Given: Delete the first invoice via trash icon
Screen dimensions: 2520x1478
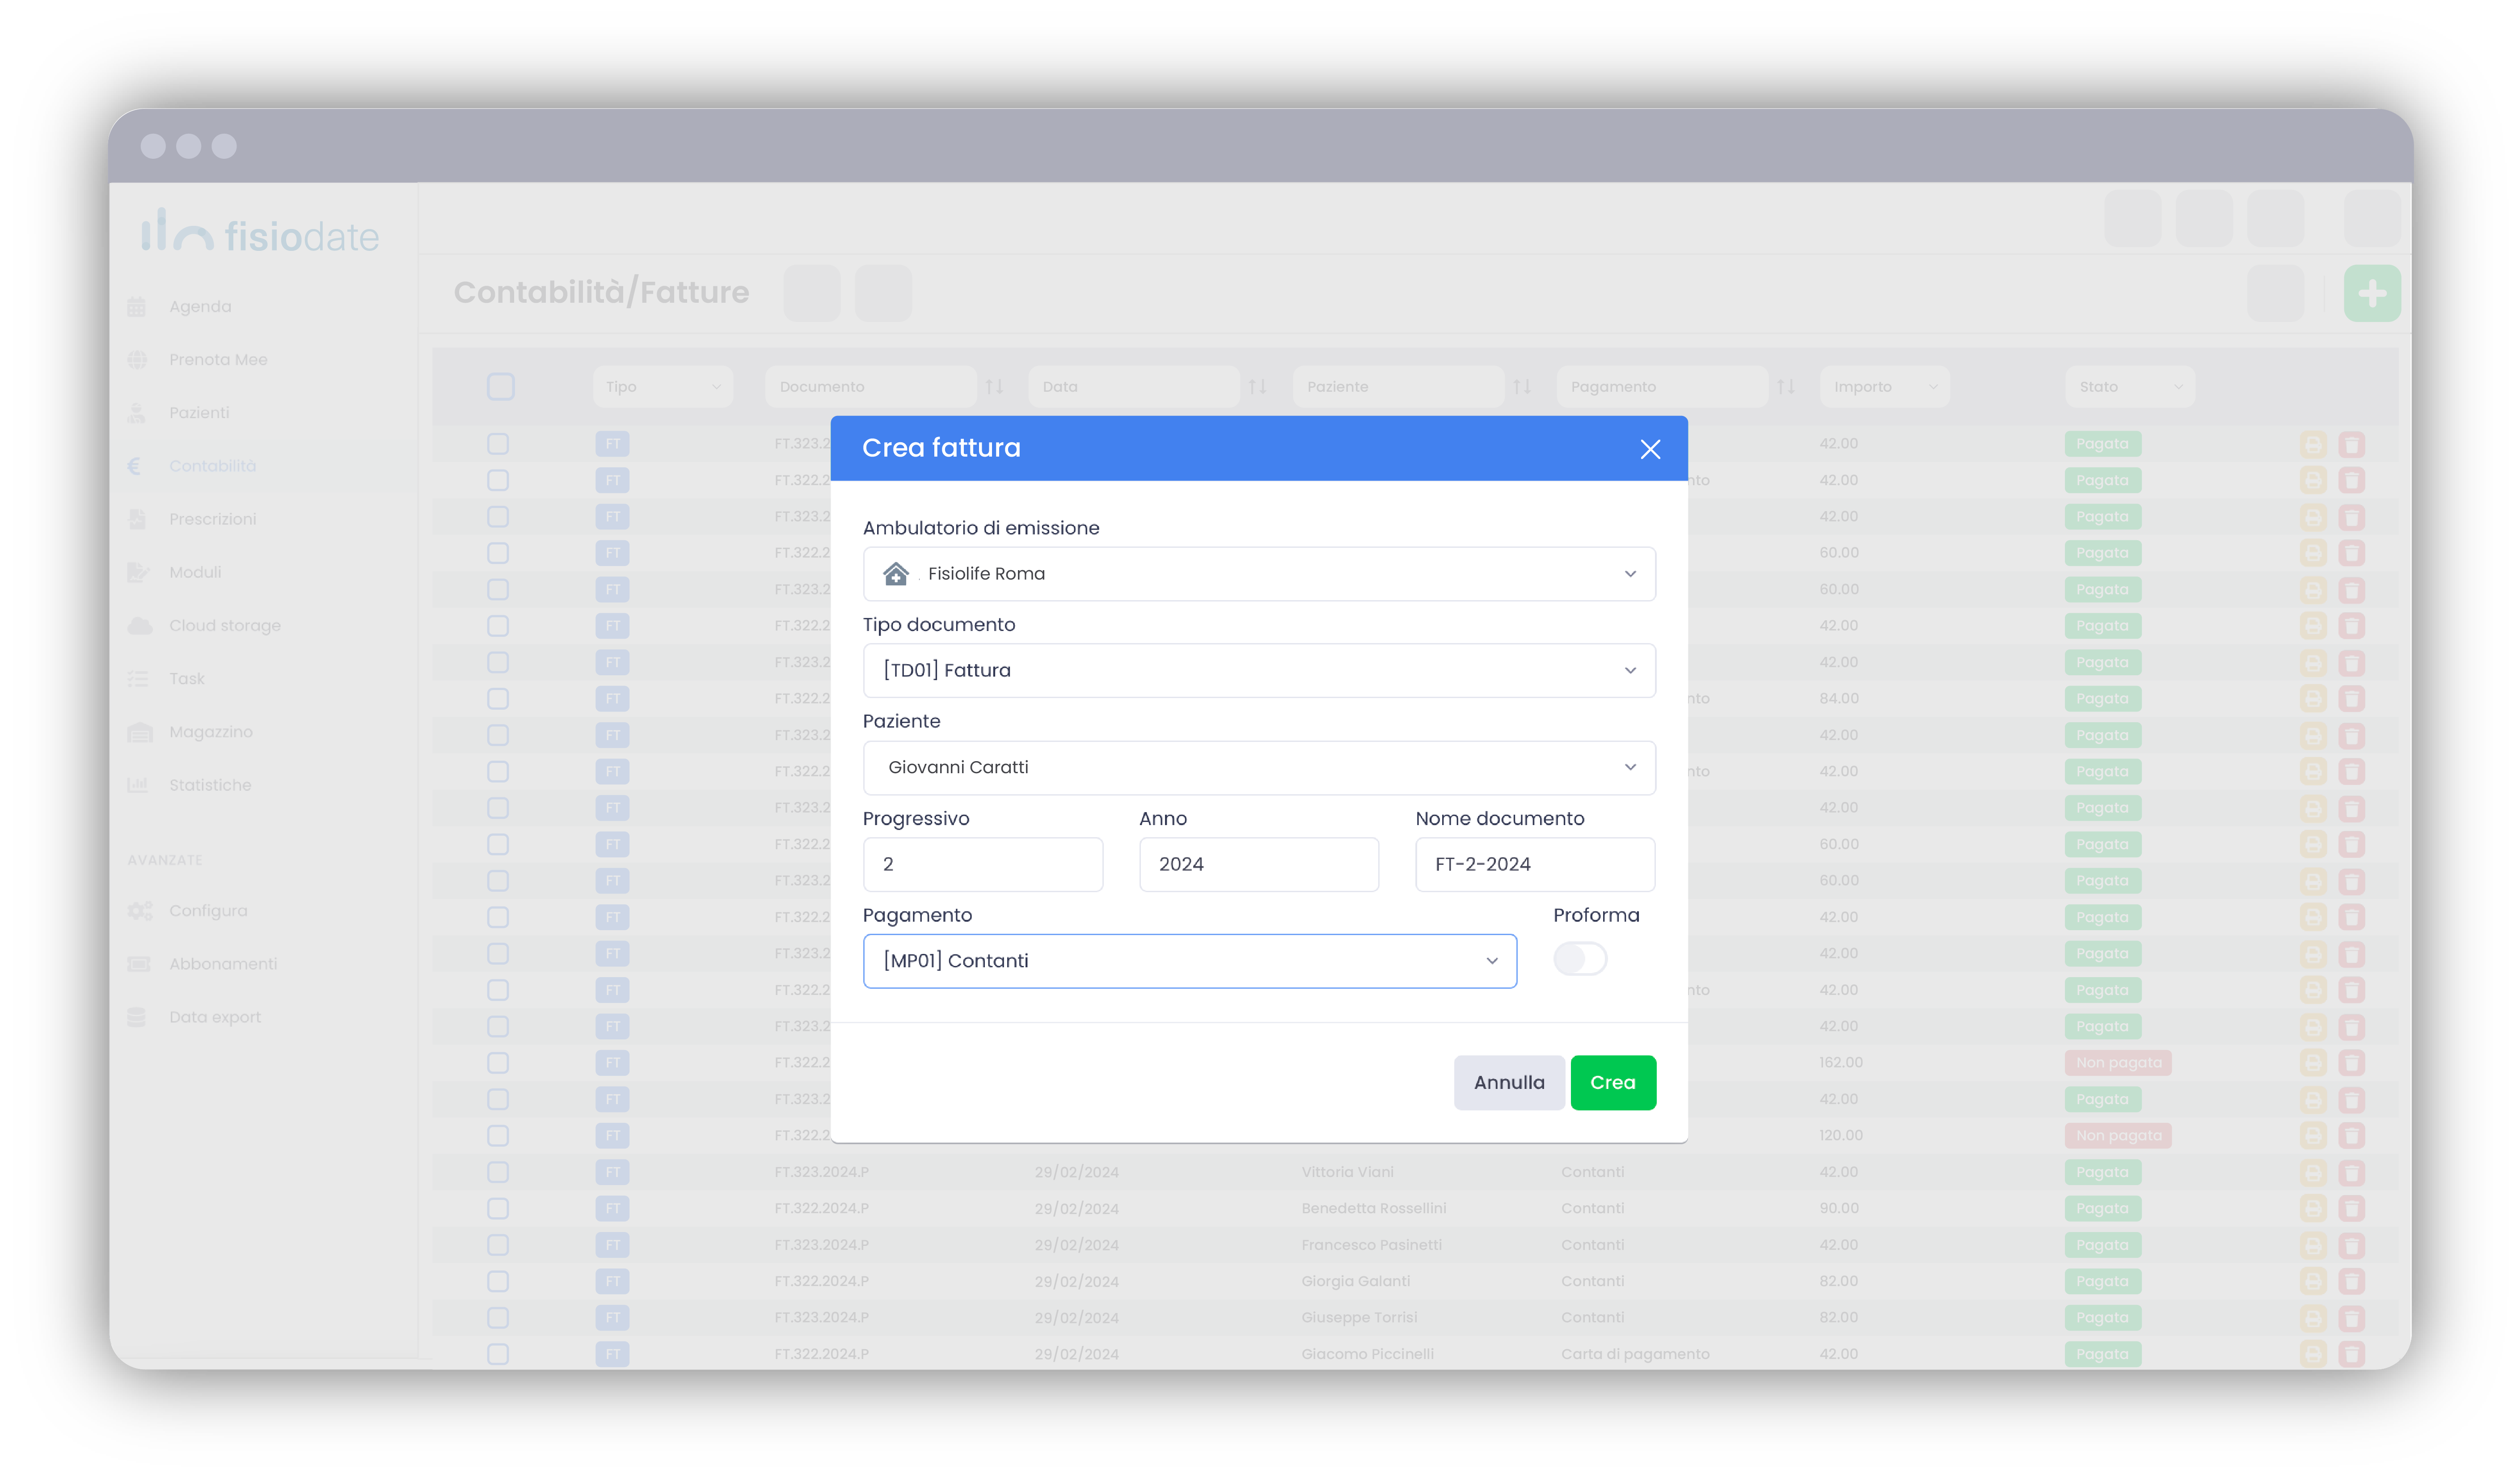Looking at the screenshot, I should click(x=2351, y=445).
